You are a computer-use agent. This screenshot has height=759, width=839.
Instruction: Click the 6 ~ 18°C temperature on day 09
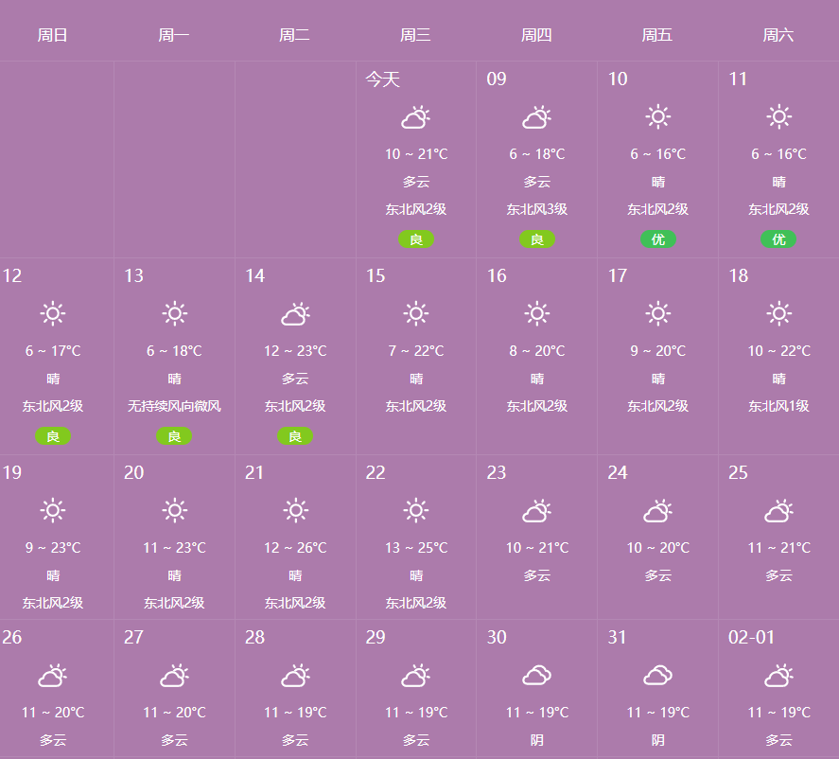pyautogui.click(x=536, y=154)
